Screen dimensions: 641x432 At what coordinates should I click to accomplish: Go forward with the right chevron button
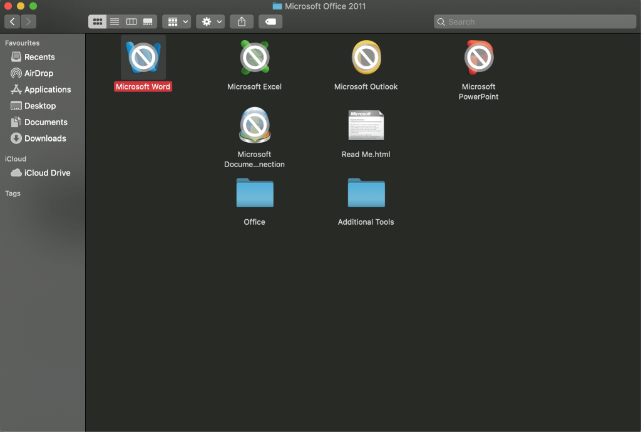click(28, 22)
